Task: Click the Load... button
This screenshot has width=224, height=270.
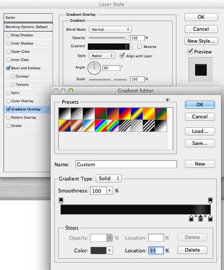Action: [x=200, y=131]
